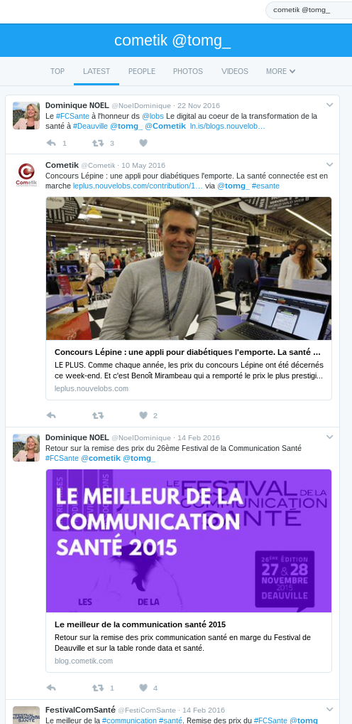Screen dimensions: 352x724
Task: Reply to the Cometik Concours Lépine tweet
Action: click(x=51, y=415)
